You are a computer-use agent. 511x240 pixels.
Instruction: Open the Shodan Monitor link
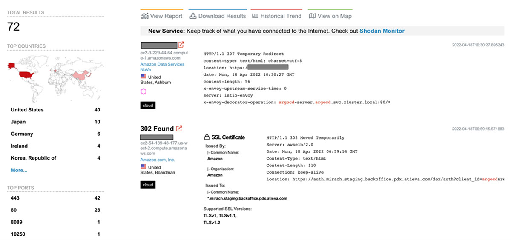click(382, 31)
